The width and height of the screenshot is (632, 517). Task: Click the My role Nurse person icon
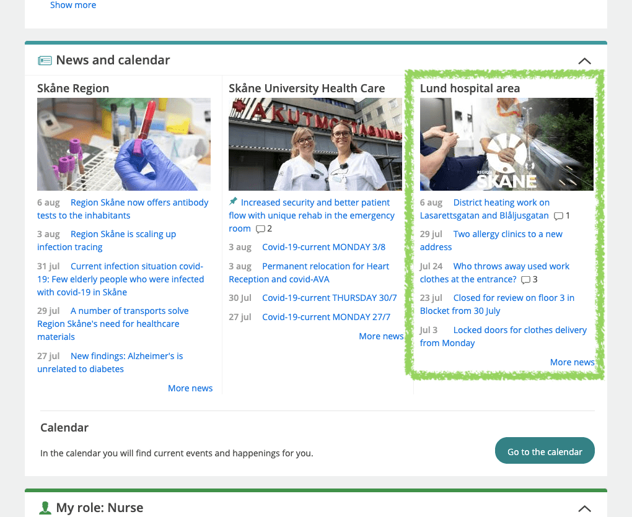pyautogui.click(x=45, y=508)
